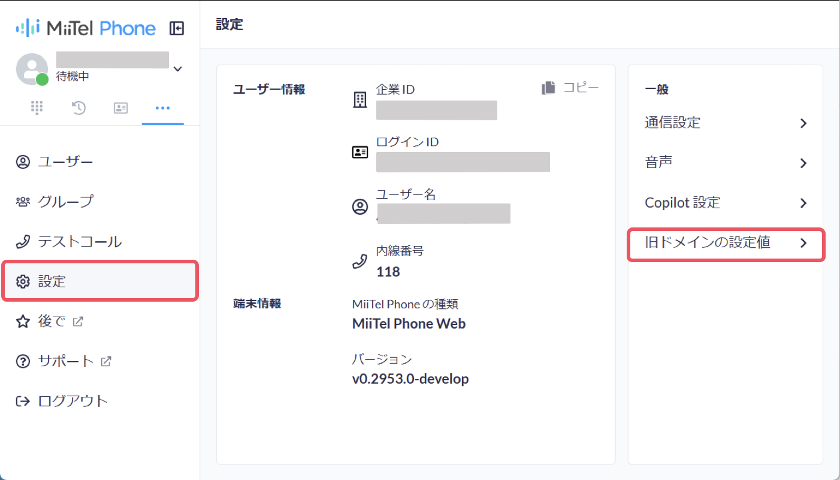Select the three-dots more tab
This screenshot has height=480, width=840.
[162, 108]
